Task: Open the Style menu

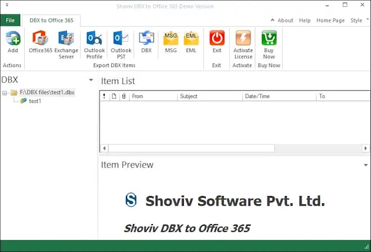Action: 356,21
